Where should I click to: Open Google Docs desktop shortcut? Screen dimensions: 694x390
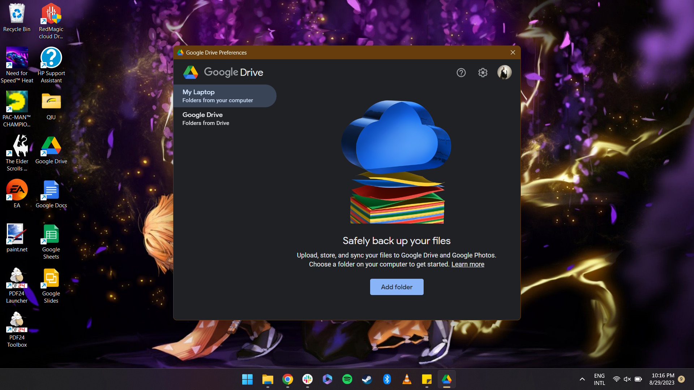51,193
